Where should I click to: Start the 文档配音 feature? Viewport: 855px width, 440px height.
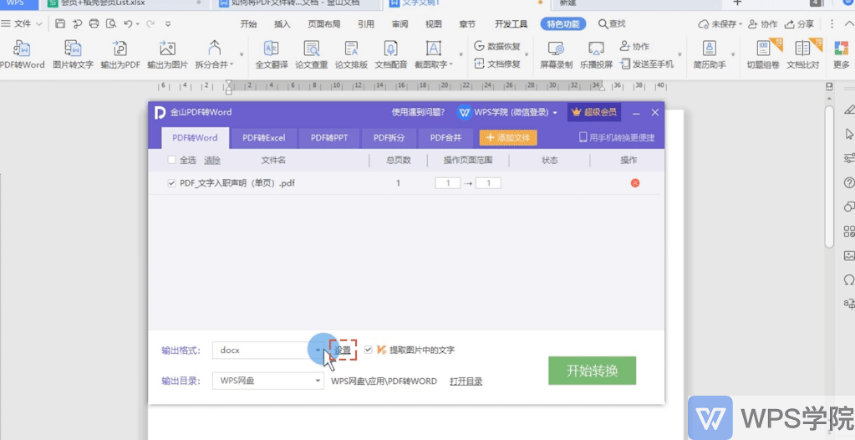pyautogui.click(x=391, y=54)
